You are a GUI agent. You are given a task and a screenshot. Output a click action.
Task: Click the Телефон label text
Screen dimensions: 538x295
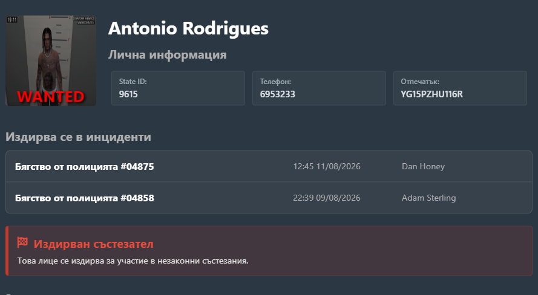(275, 82)
